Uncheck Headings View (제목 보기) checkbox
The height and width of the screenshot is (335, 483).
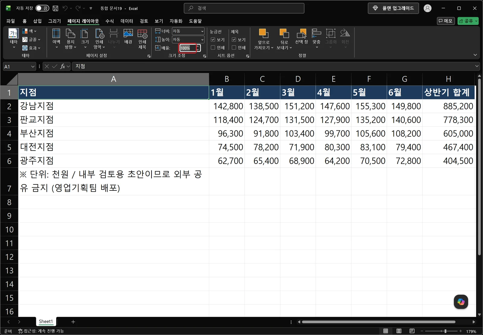[x=234, y=40]
